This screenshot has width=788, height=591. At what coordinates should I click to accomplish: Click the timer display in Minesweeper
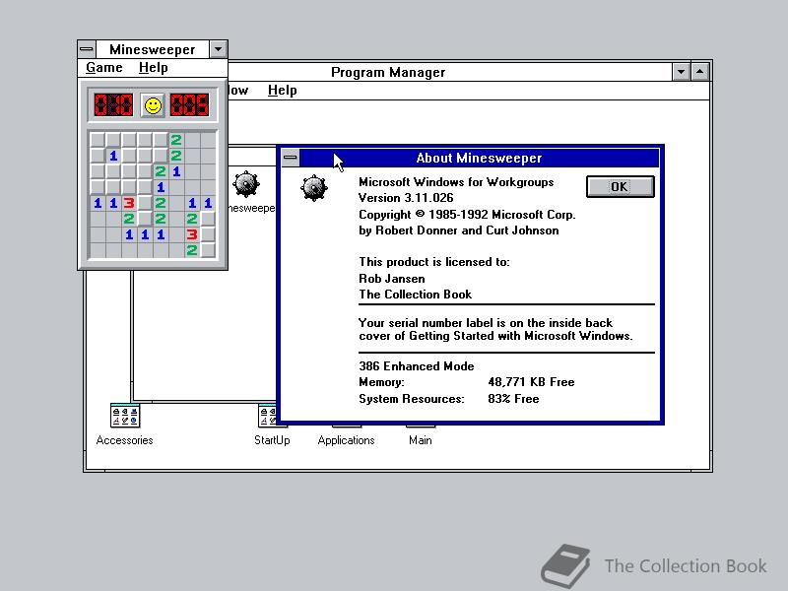189,105
